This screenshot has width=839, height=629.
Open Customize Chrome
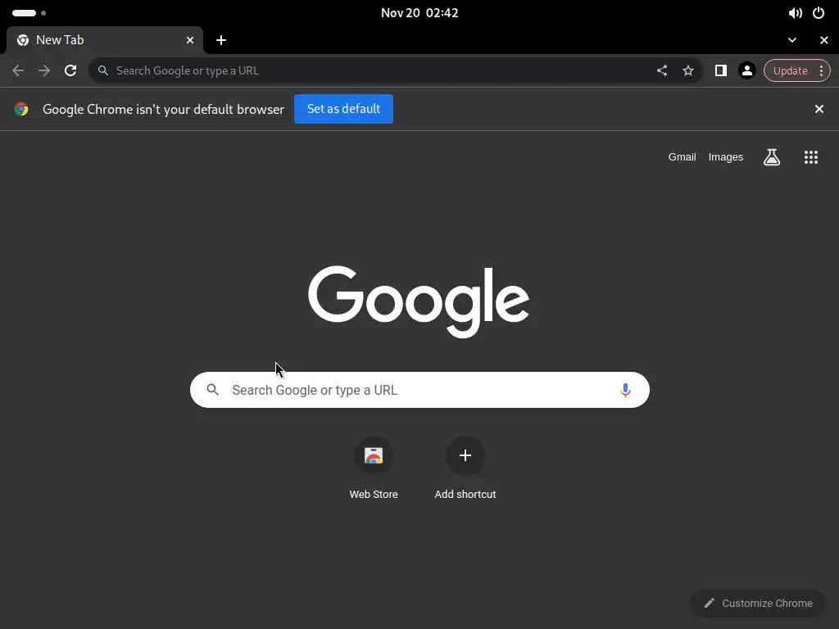758,604
